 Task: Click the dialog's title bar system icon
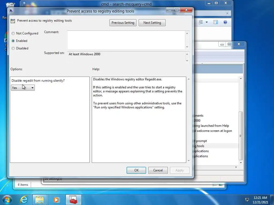pyautogui.click(x=11, y=11)
